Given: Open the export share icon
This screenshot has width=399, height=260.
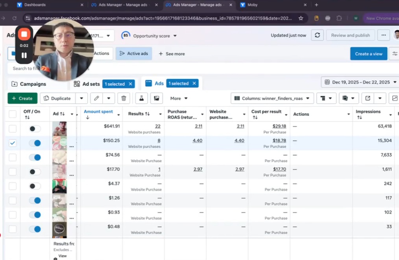Looking at the screenshot, I should [368, 98].
